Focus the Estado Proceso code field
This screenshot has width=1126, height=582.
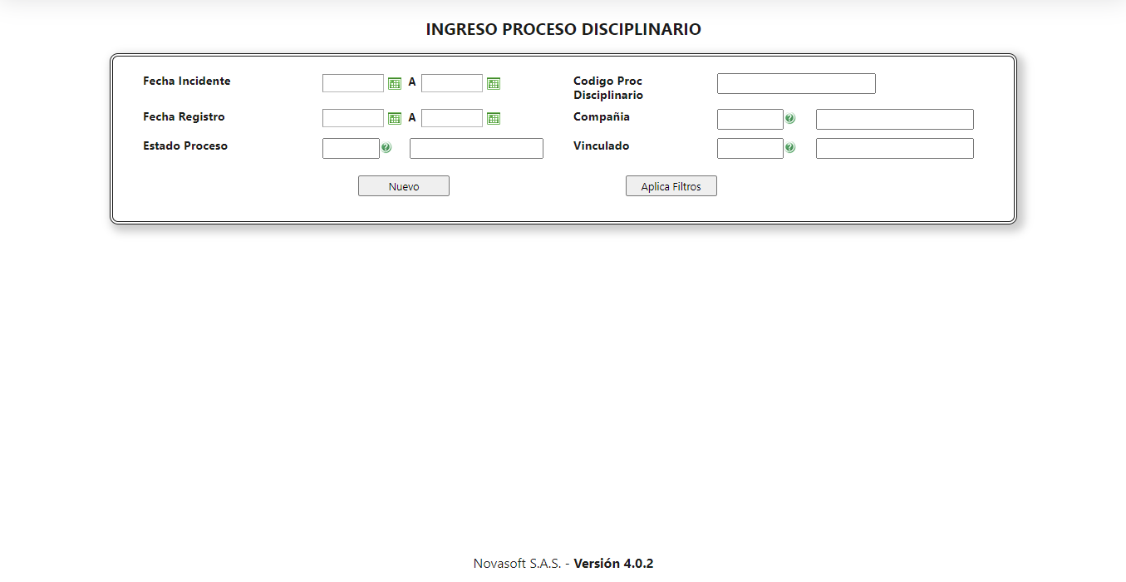pyautogui.click(x=351, y=147)
